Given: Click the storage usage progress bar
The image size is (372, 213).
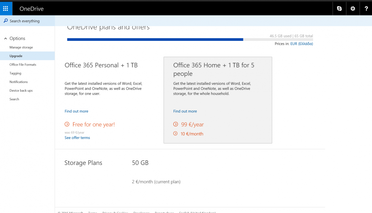Looking at the screenshot, I should pos(190,39).
